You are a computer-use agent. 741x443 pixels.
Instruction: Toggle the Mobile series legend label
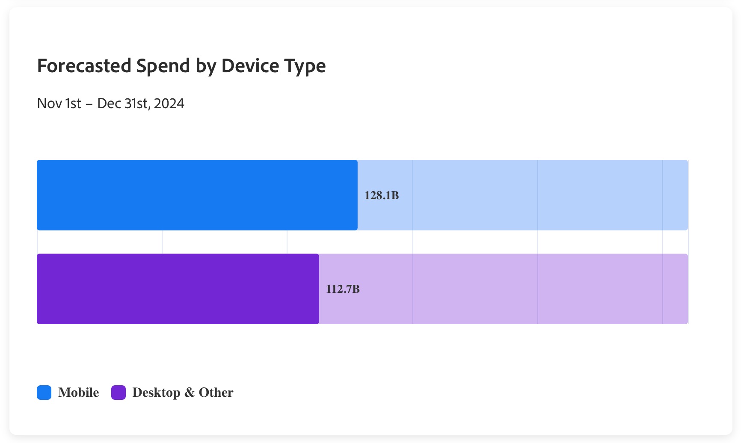click(79, 393)
